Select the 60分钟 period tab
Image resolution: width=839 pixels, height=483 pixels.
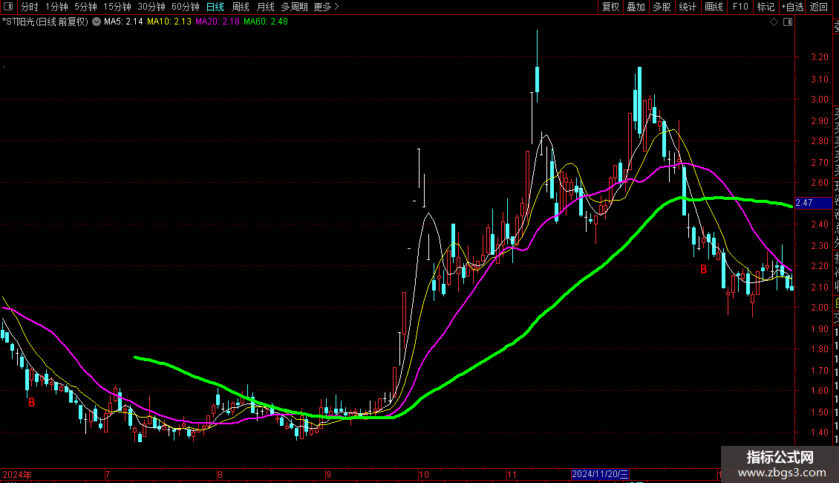coord(186,7)
